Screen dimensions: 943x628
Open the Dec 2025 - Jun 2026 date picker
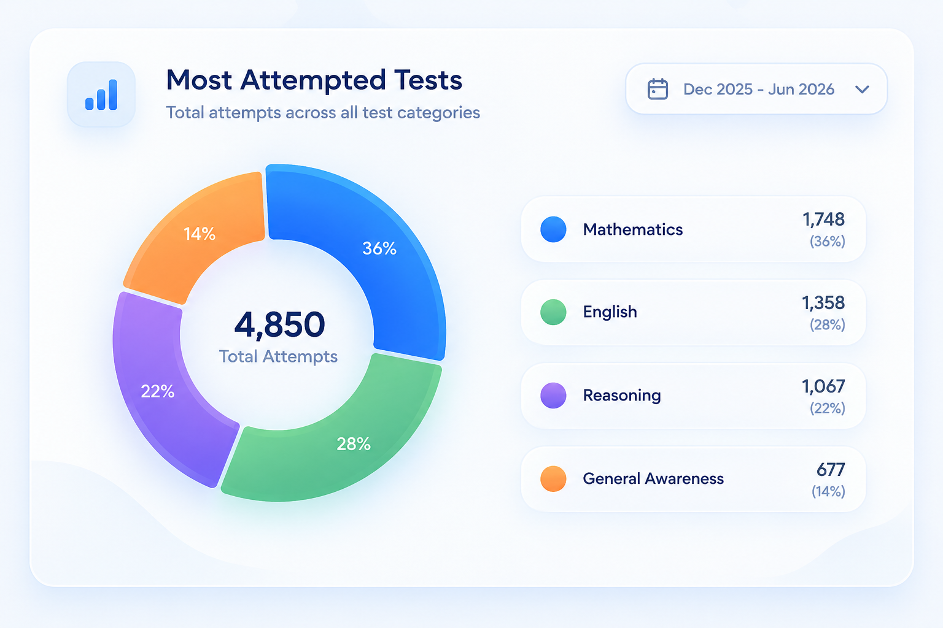tap(756, 89)
